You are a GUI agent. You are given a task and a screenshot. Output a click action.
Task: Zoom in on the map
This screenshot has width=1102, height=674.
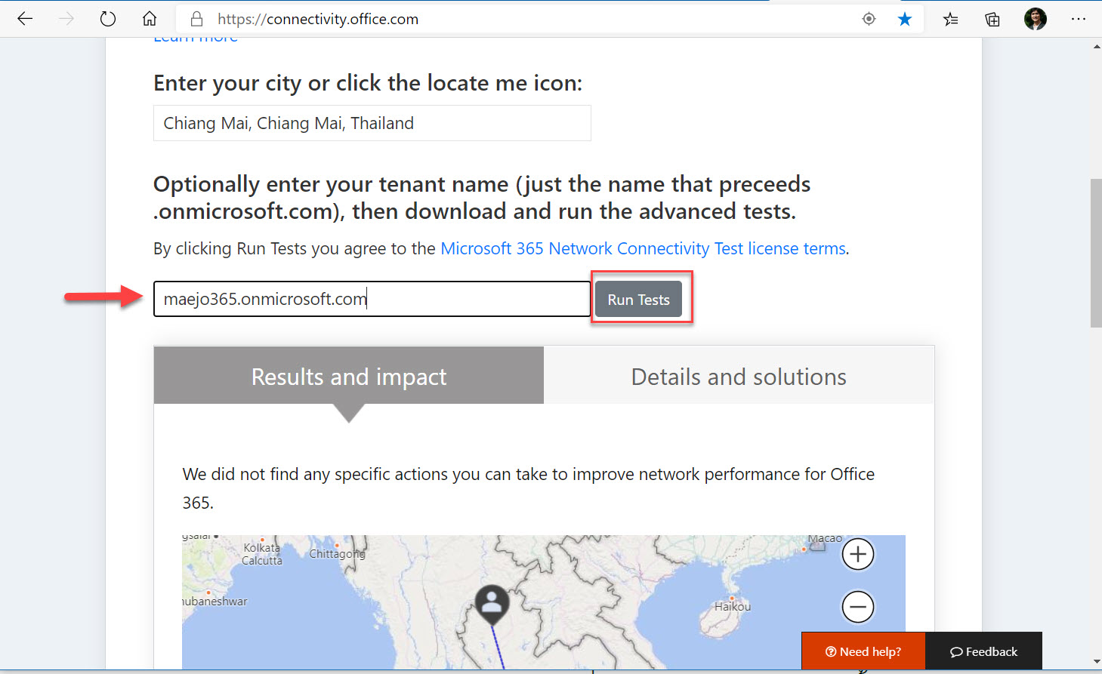point(857,555)
